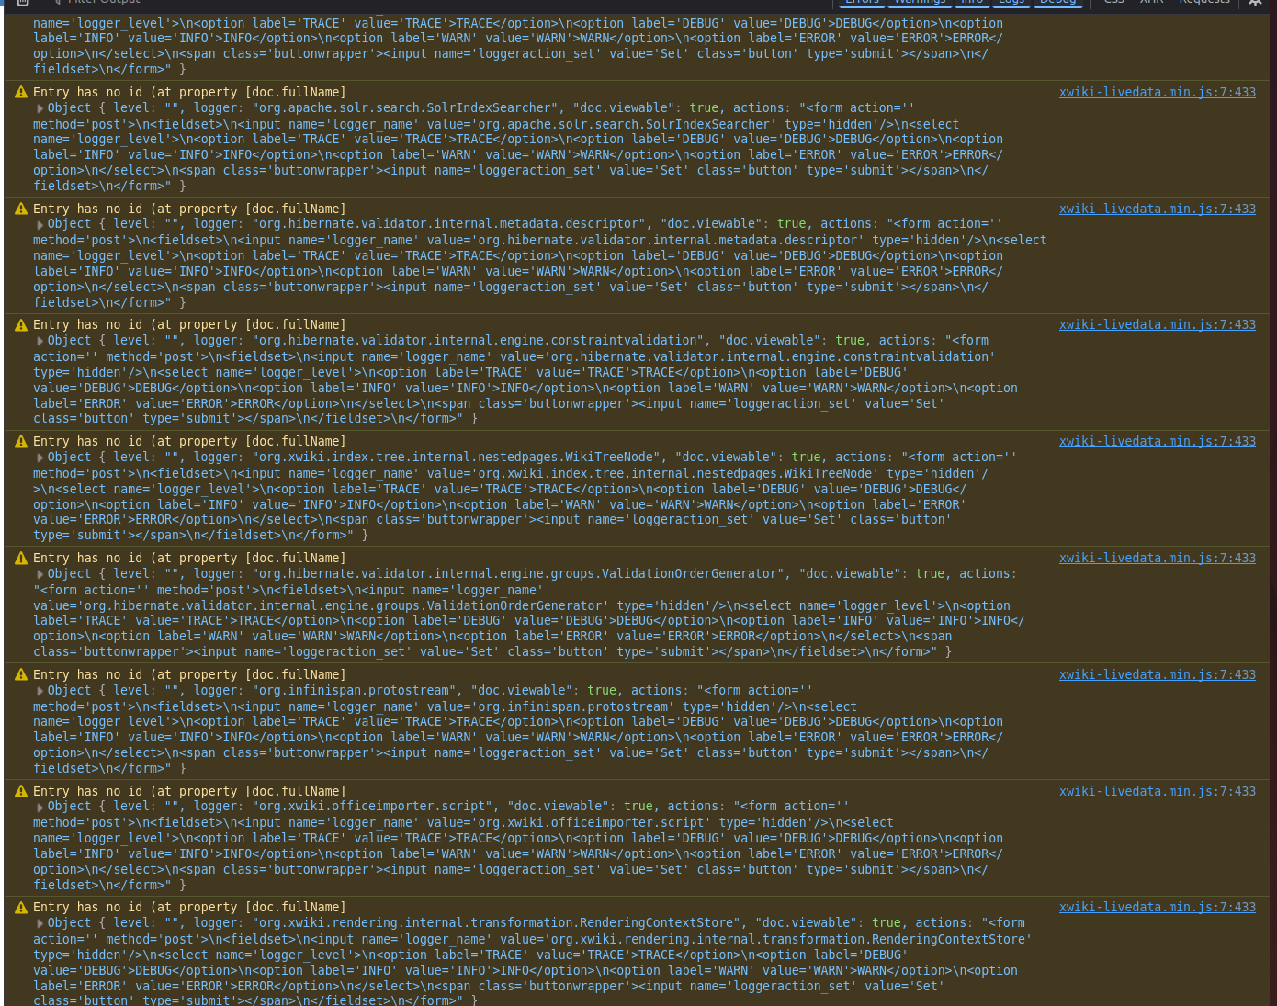Expand the RenderingContextStore logged Object

click(40, 923)
